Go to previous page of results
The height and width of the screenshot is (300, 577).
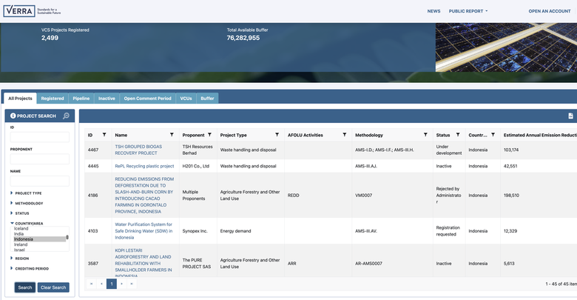coord(101,284)
